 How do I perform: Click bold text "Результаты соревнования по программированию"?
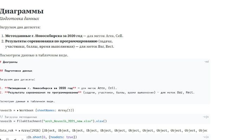click(51, 41)
